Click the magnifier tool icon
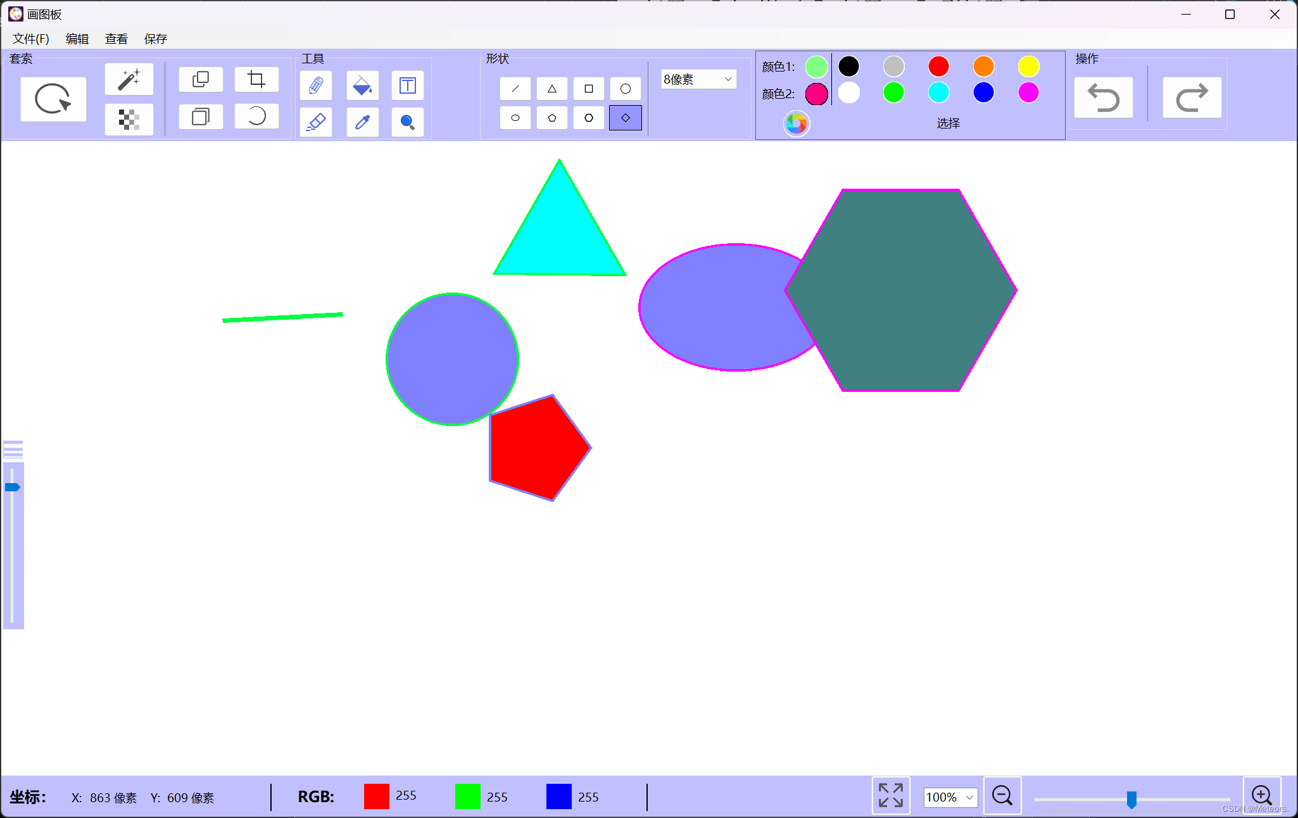 coord(407,122)
